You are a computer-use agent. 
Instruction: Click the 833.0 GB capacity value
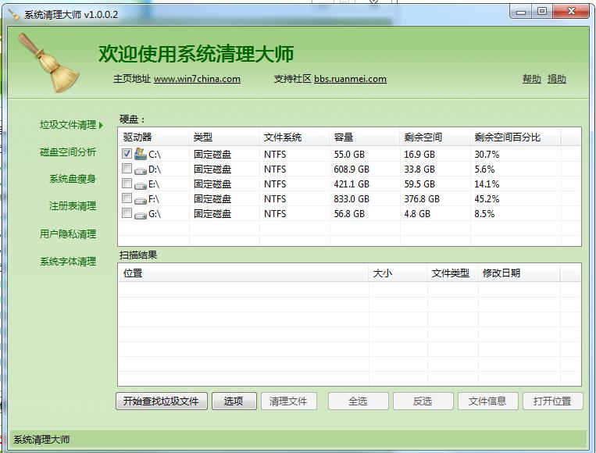click(352, 199)
